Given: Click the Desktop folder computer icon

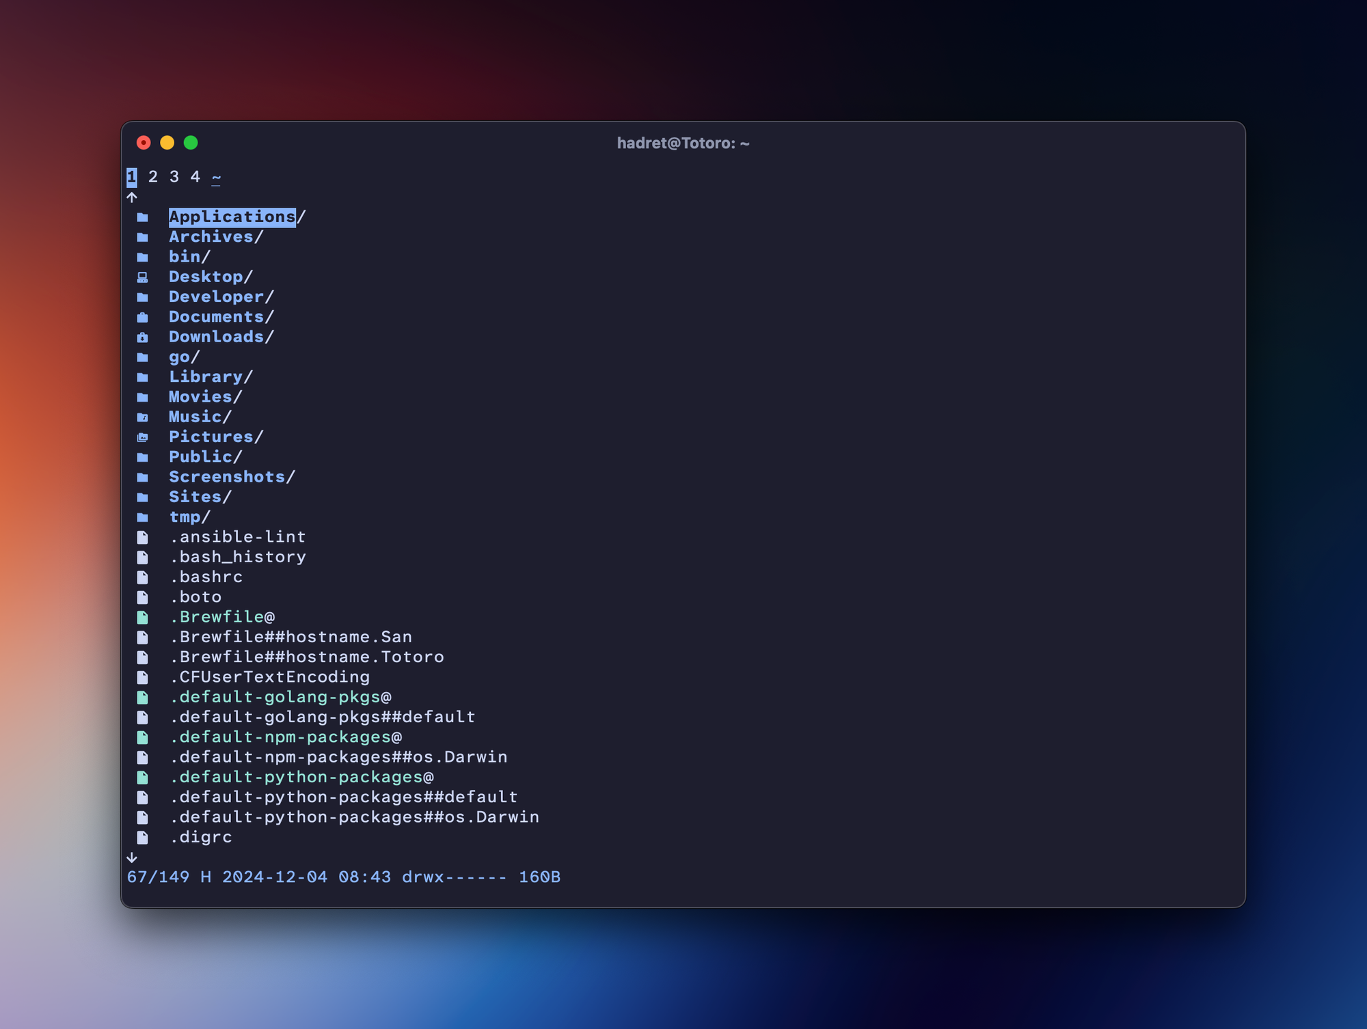Looking at the screenshot, I should click(142, 277).
